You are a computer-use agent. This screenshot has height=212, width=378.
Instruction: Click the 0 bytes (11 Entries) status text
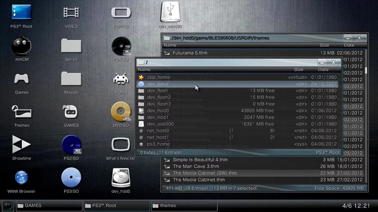(x=161, y=153)
